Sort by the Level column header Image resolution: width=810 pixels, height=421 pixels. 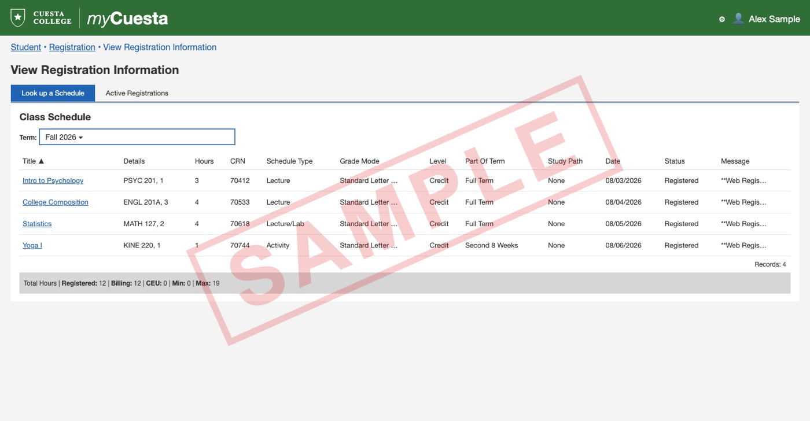pyautogui.click(x=438, y=161)
